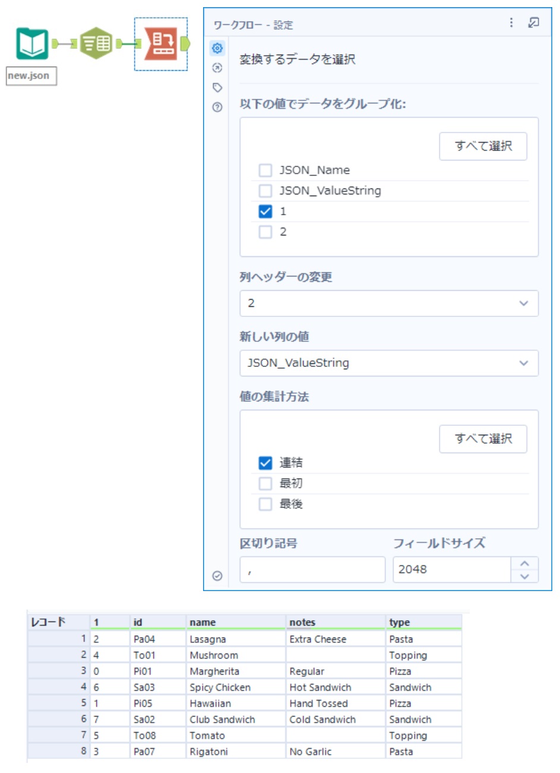Click the new.json annotation label
The width and height of the screenshot is (560, 773).
pos(31,76)
